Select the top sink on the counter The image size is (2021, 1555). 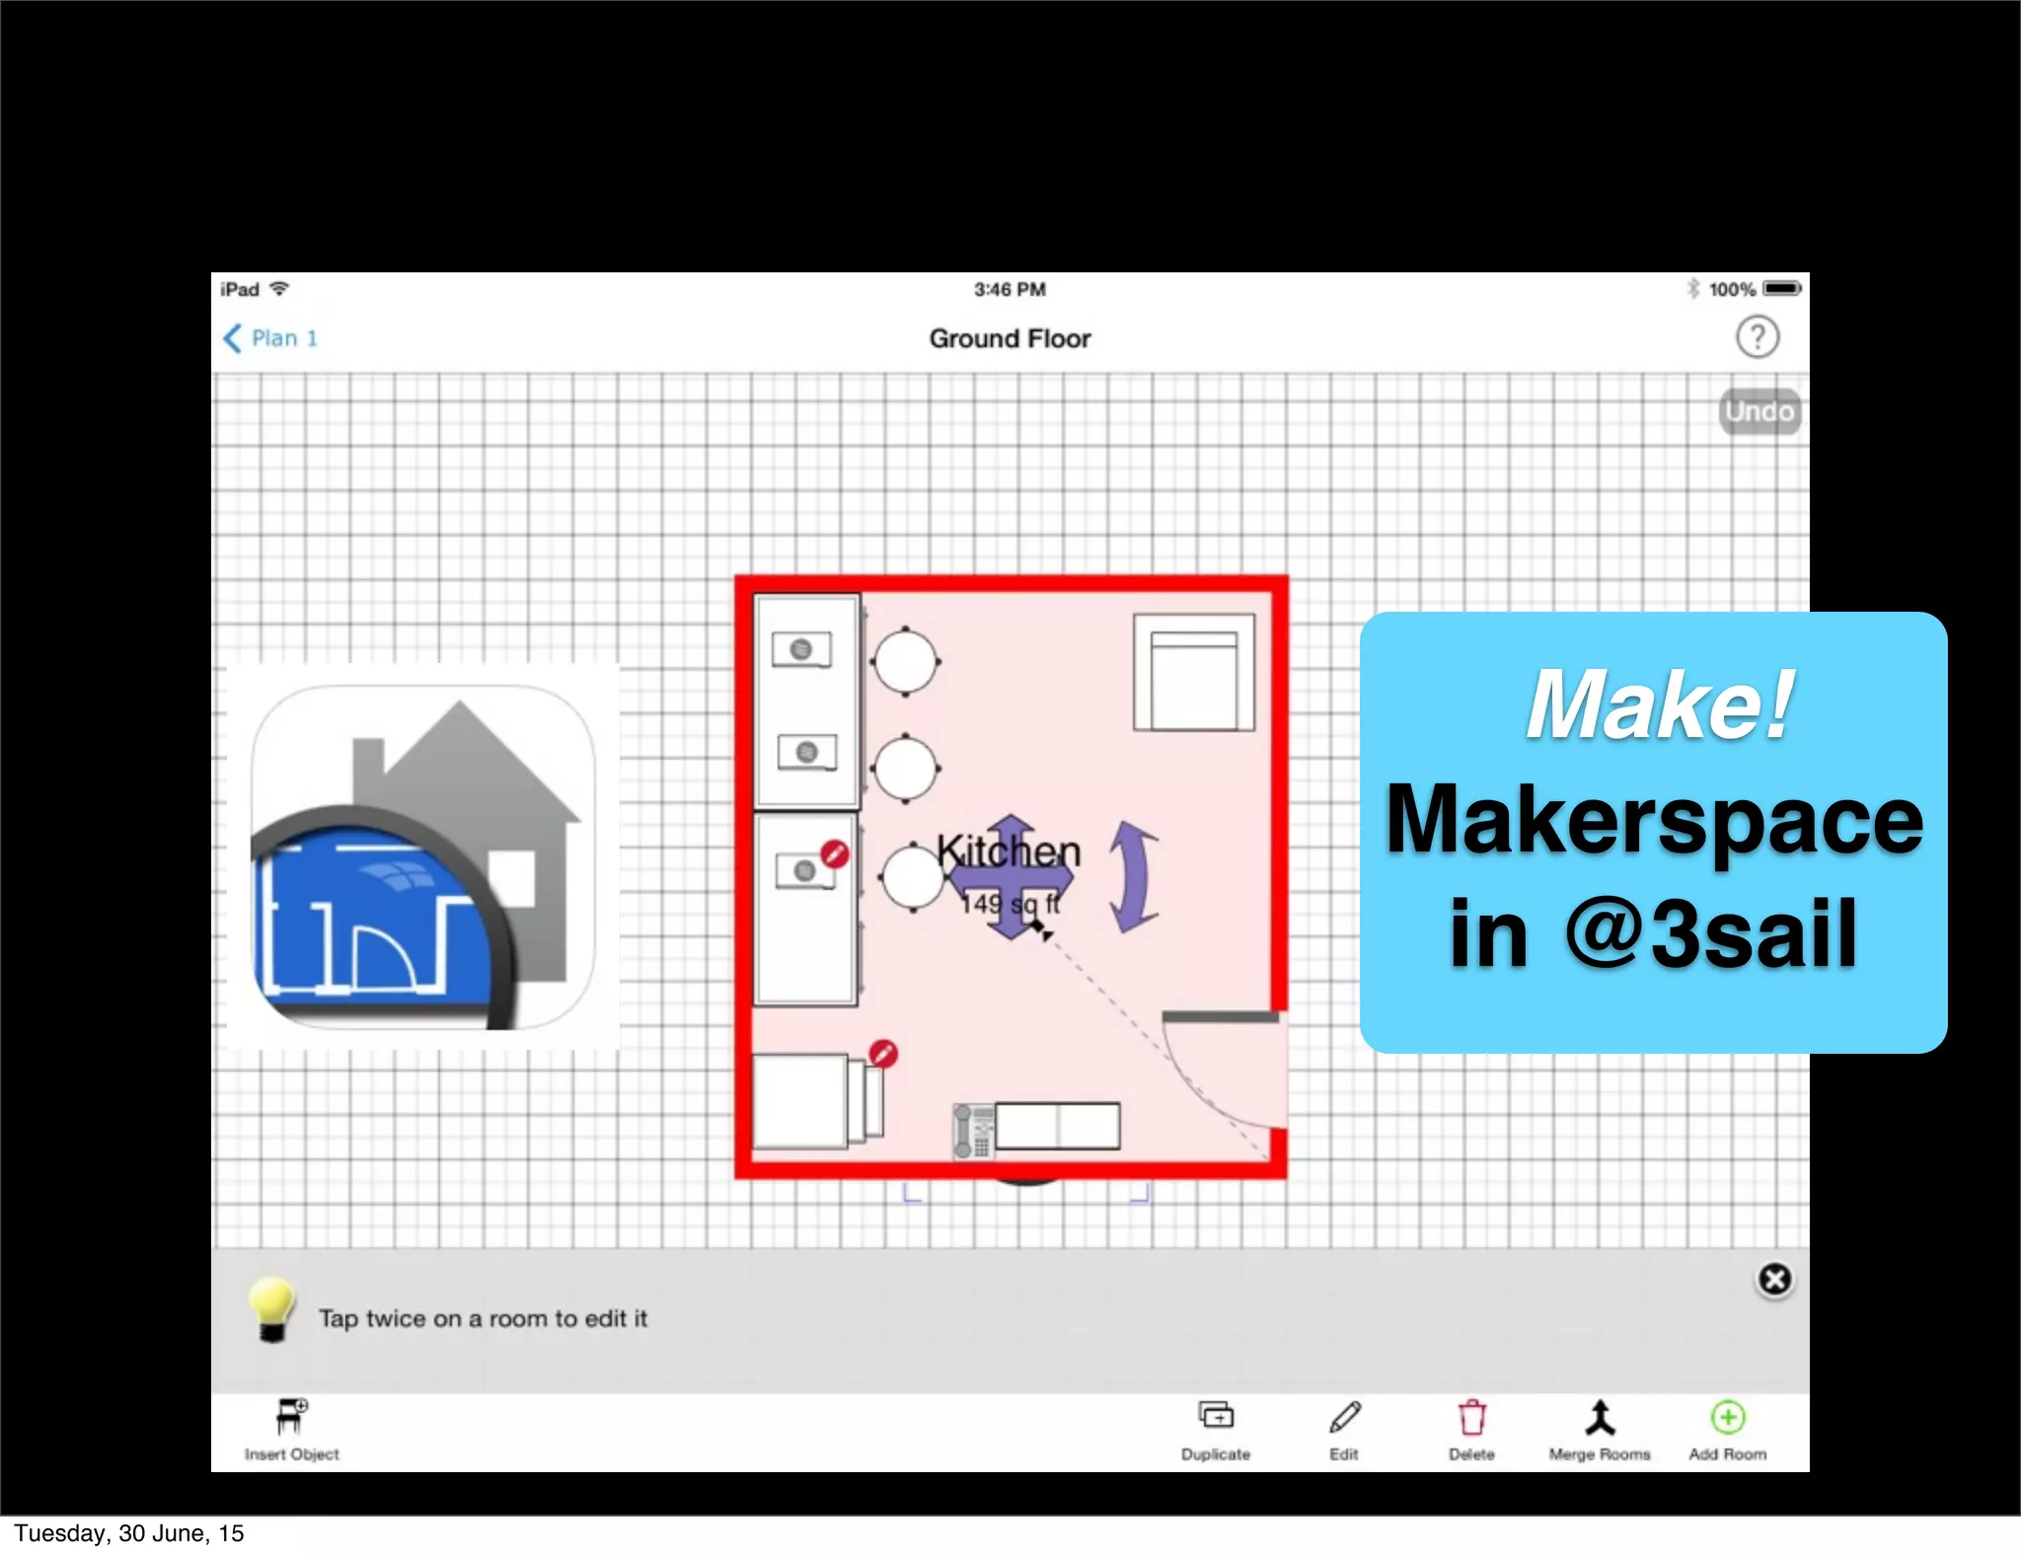click(801, 649)
